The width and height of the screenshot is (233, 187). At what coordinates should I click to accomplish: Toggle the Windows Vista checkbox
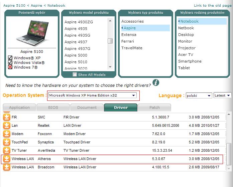(x=10, y=62)
